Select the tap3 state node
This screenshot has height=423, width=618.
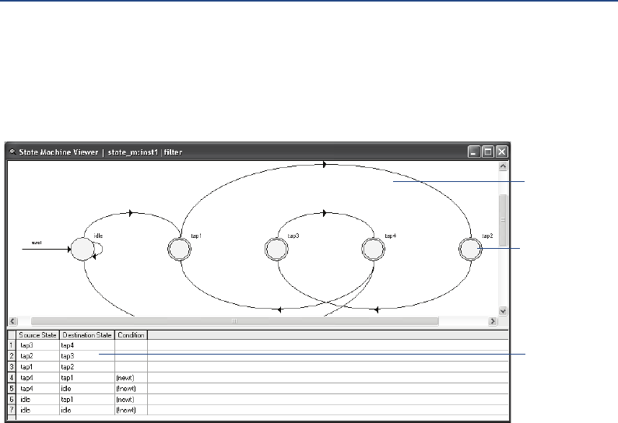pyautogui.click(x=276, y=249)
